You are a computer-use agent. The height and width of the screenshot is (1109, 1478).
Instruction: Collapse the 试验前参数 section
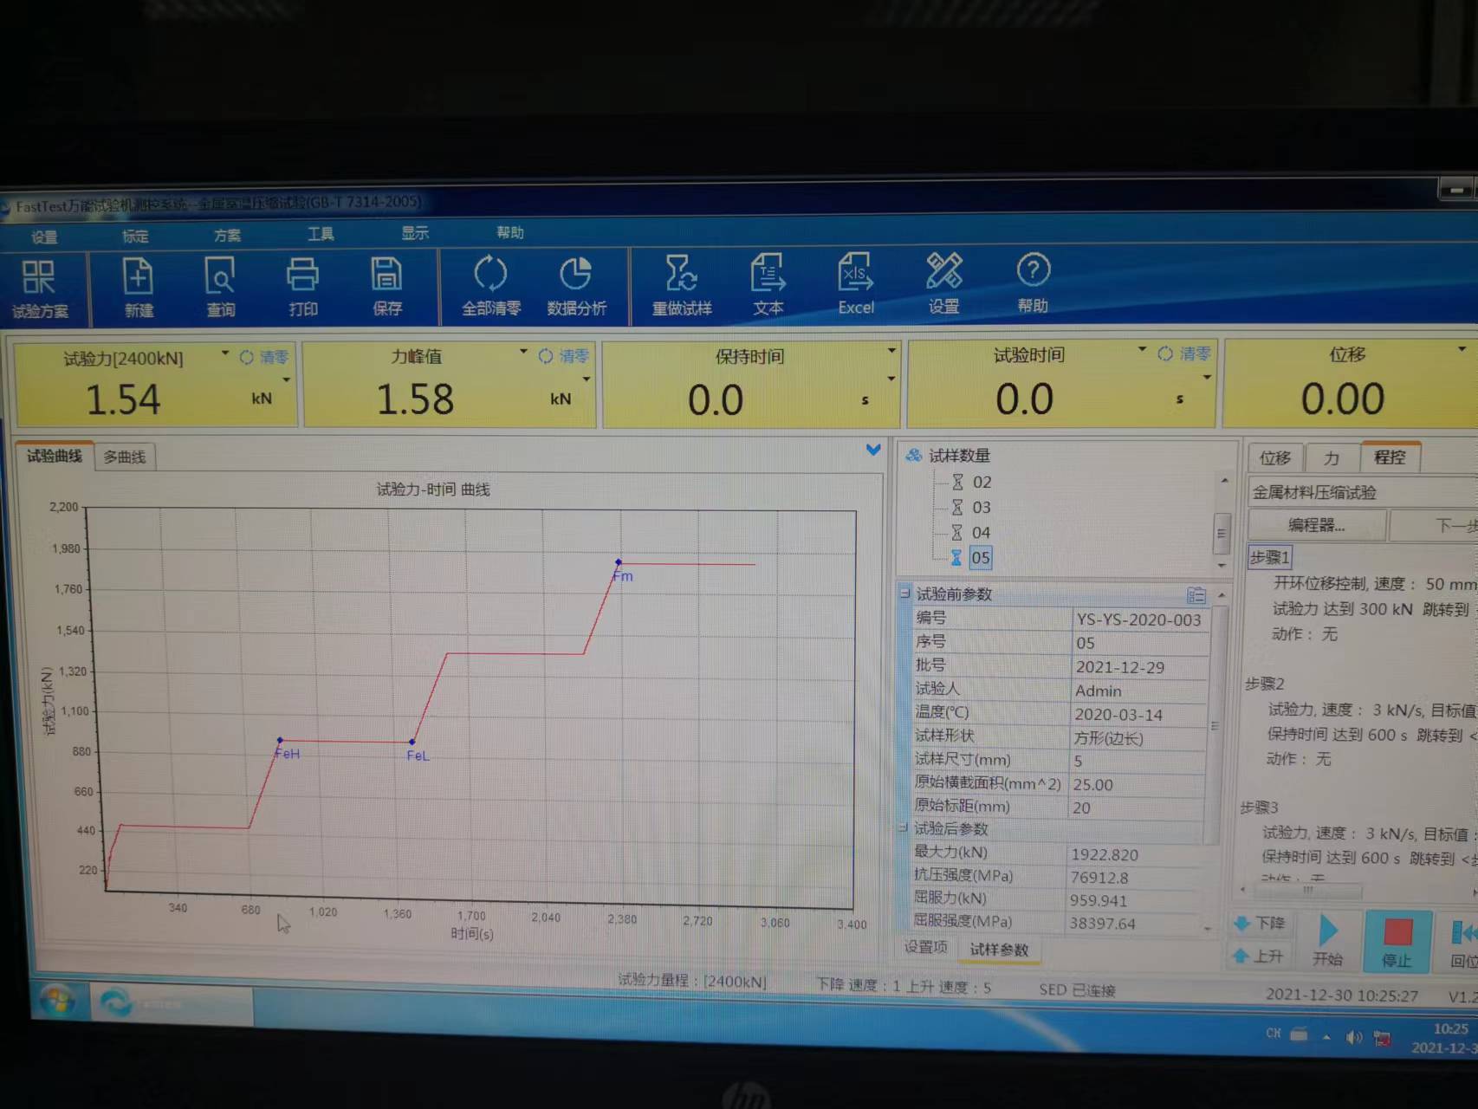[x=905, y=593]
